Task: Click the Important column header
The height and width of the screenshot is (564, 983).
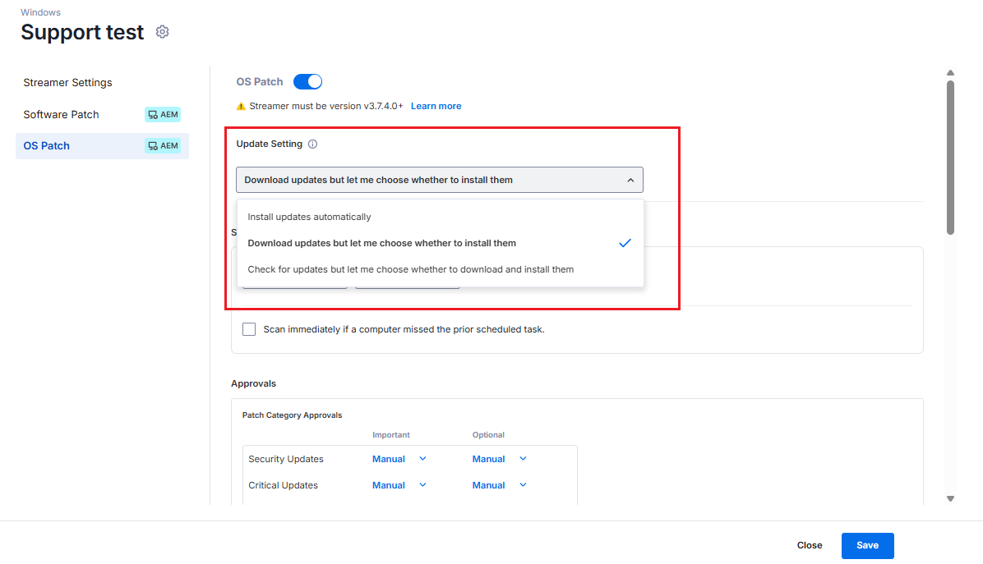Action: pyautogui.click(x=391, y=434)
